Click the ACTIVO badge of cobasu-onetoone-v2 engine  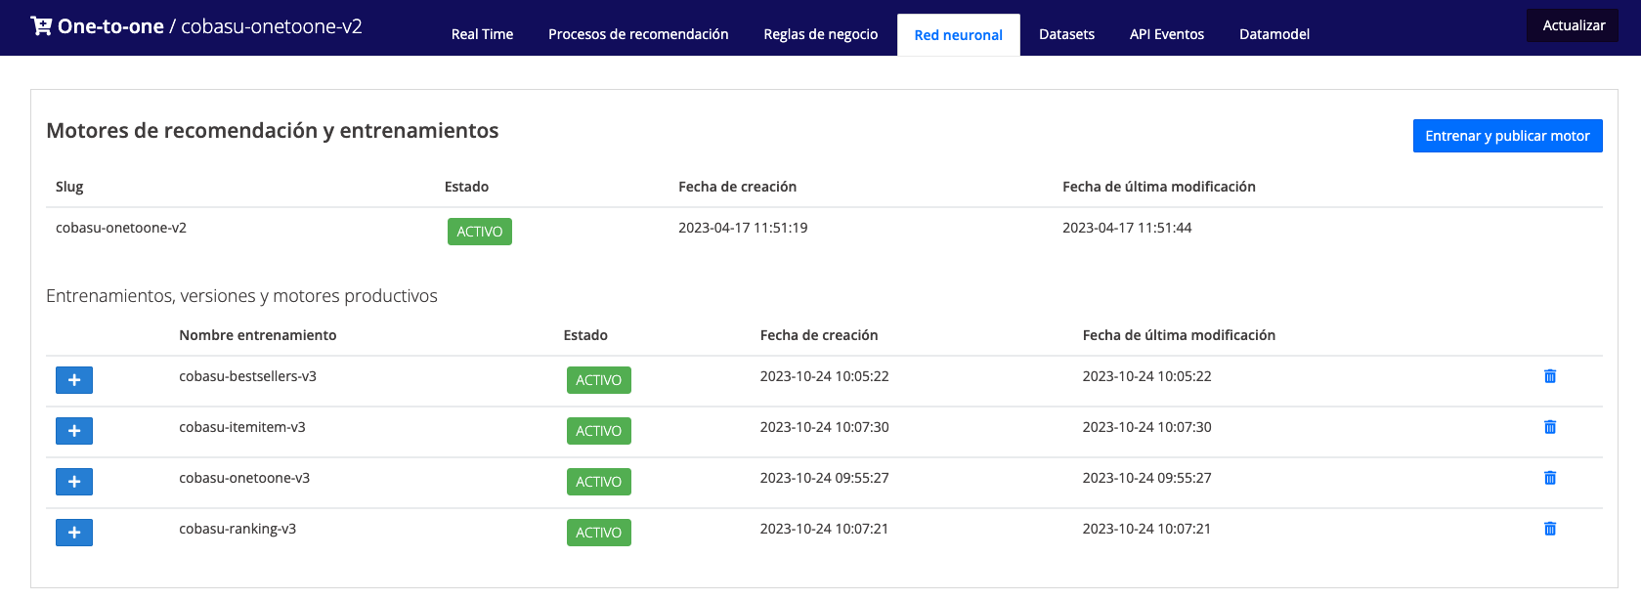479,232
